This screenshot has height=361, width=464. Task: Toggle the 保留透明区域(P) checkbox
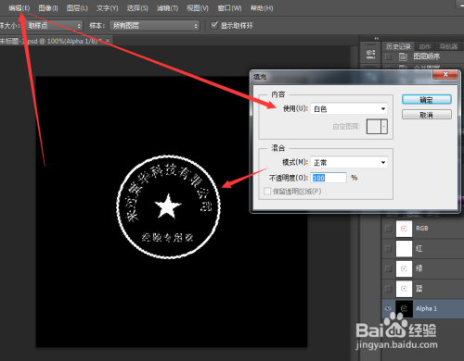(267, 192)
